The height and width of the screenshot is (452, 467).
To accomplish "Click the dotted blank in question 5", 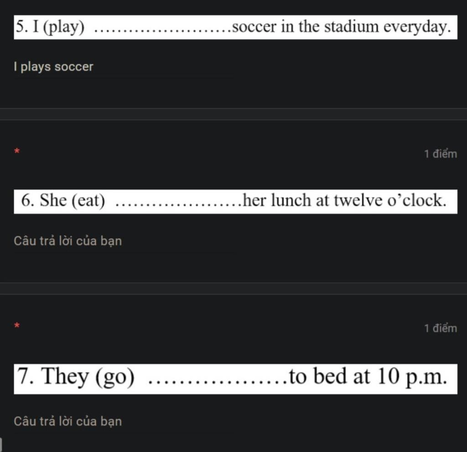I will click(x=162, y=29).
